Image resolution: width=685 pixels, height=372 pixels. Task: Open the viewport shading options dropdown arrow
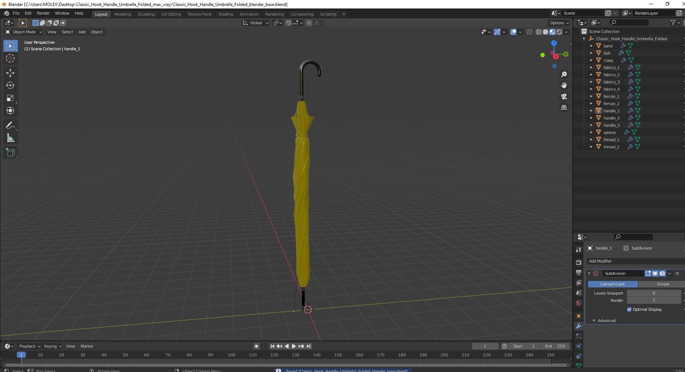pos(566,32)
